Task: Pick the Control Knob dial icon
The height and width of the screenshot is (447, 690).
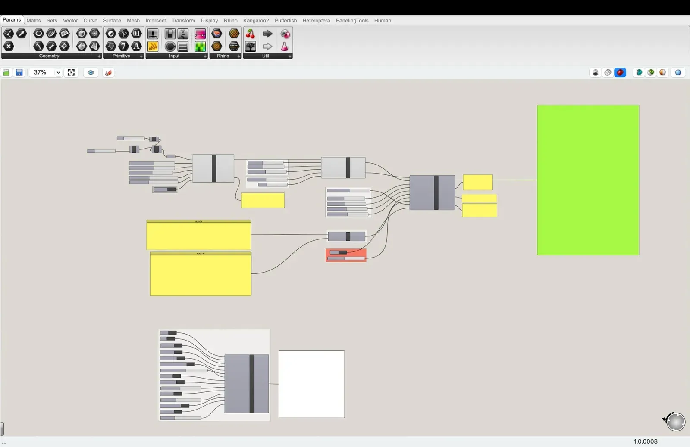Action: tap(170, 46)
